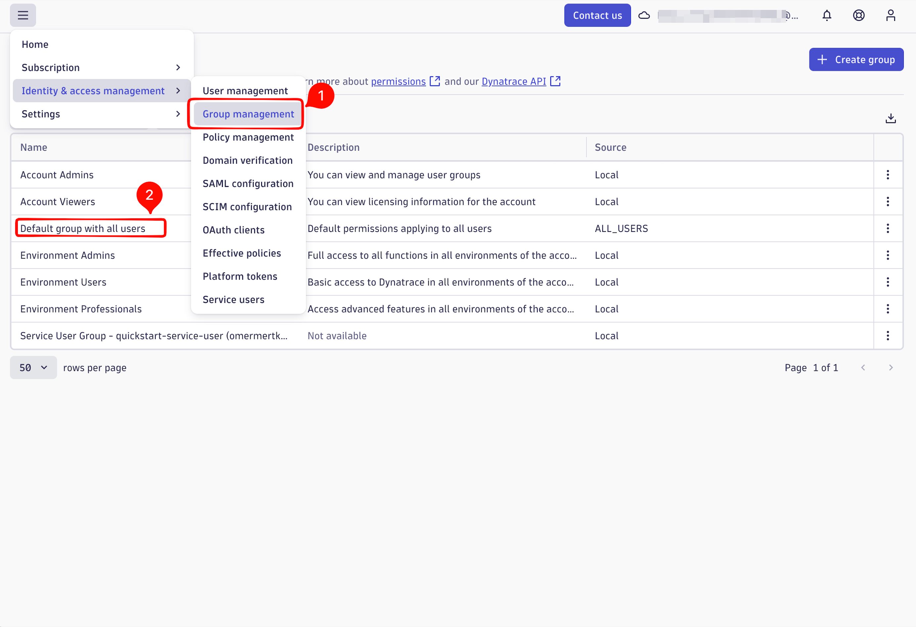
Task: Open the user profile icon
Action: [x=891, y=15]
